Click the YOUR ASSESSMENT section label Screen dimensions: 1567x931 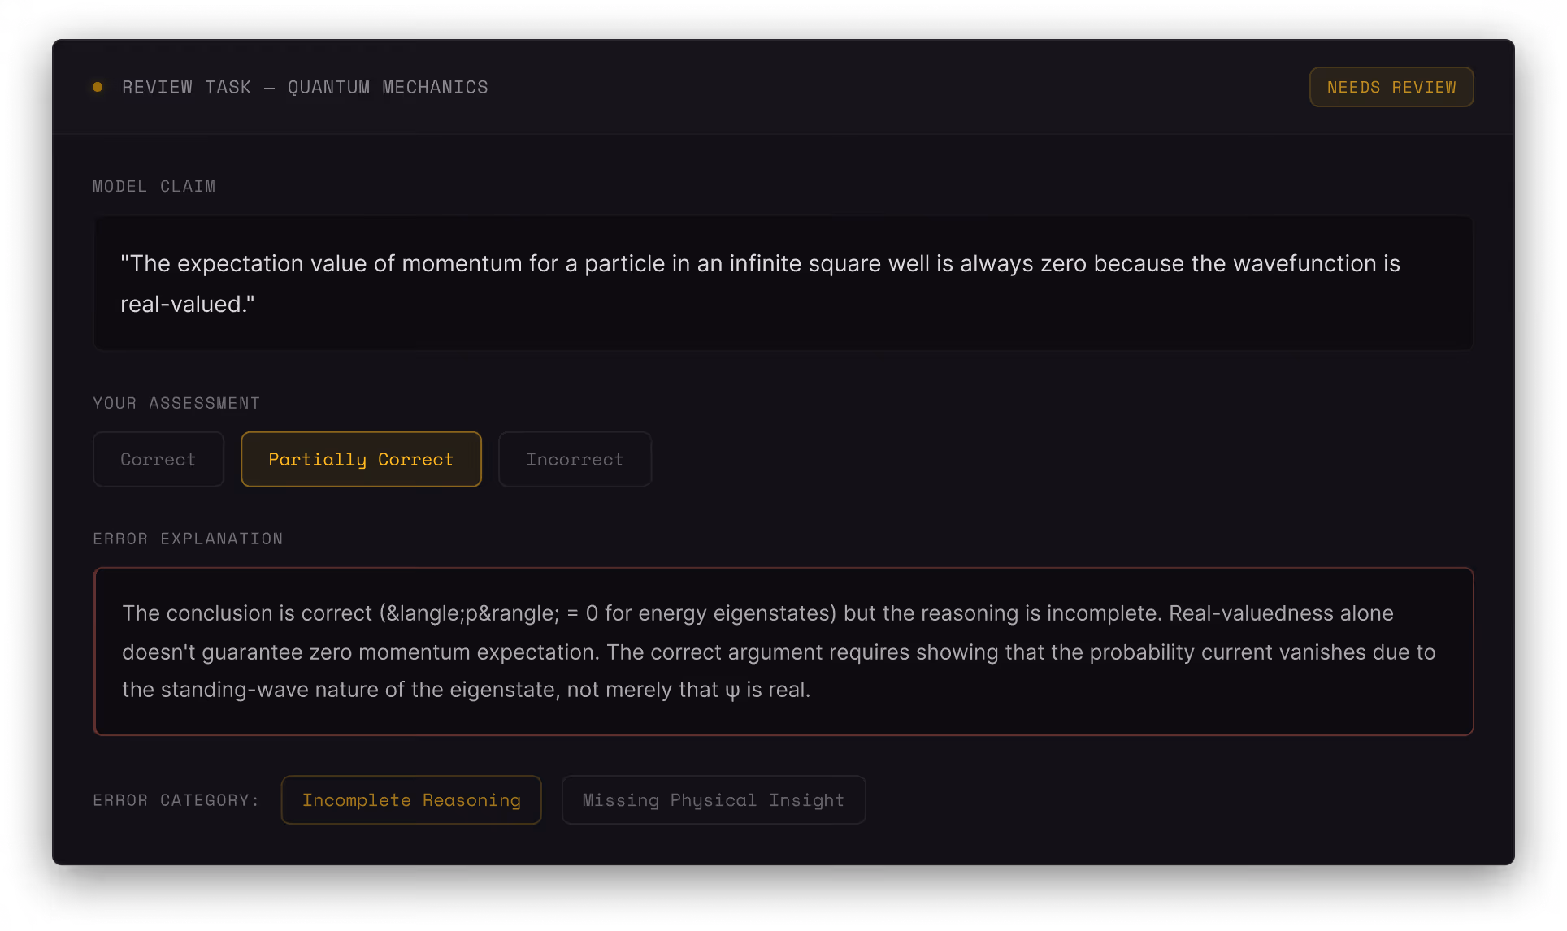point(176,403)
